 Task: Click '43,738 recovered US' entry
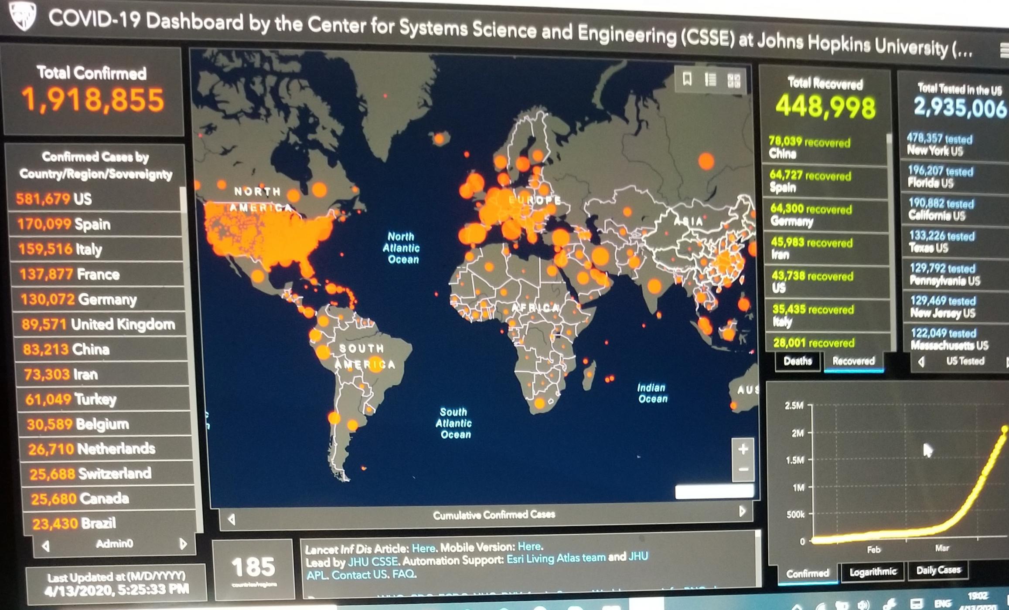[x=828, y=281]
